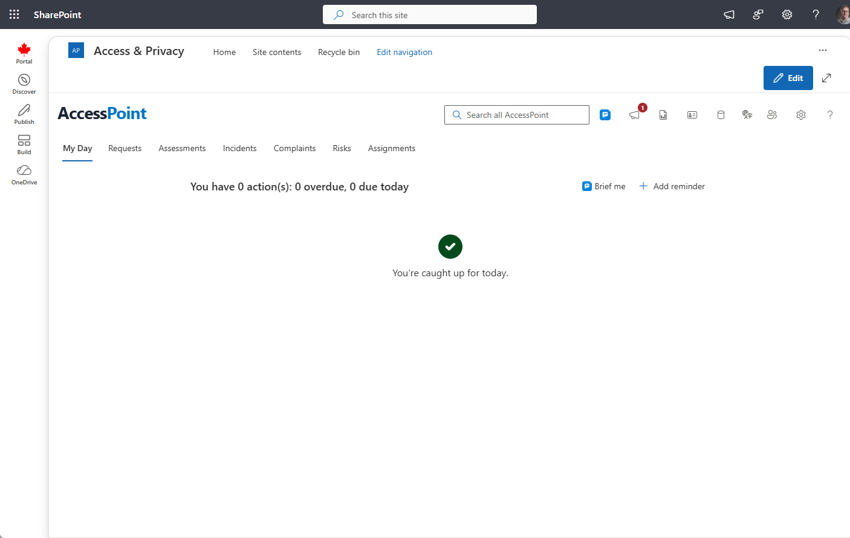Viewport: 850px width, 538px height.
Task: Open the site's more options ellipsis
Action: [823, 50]
